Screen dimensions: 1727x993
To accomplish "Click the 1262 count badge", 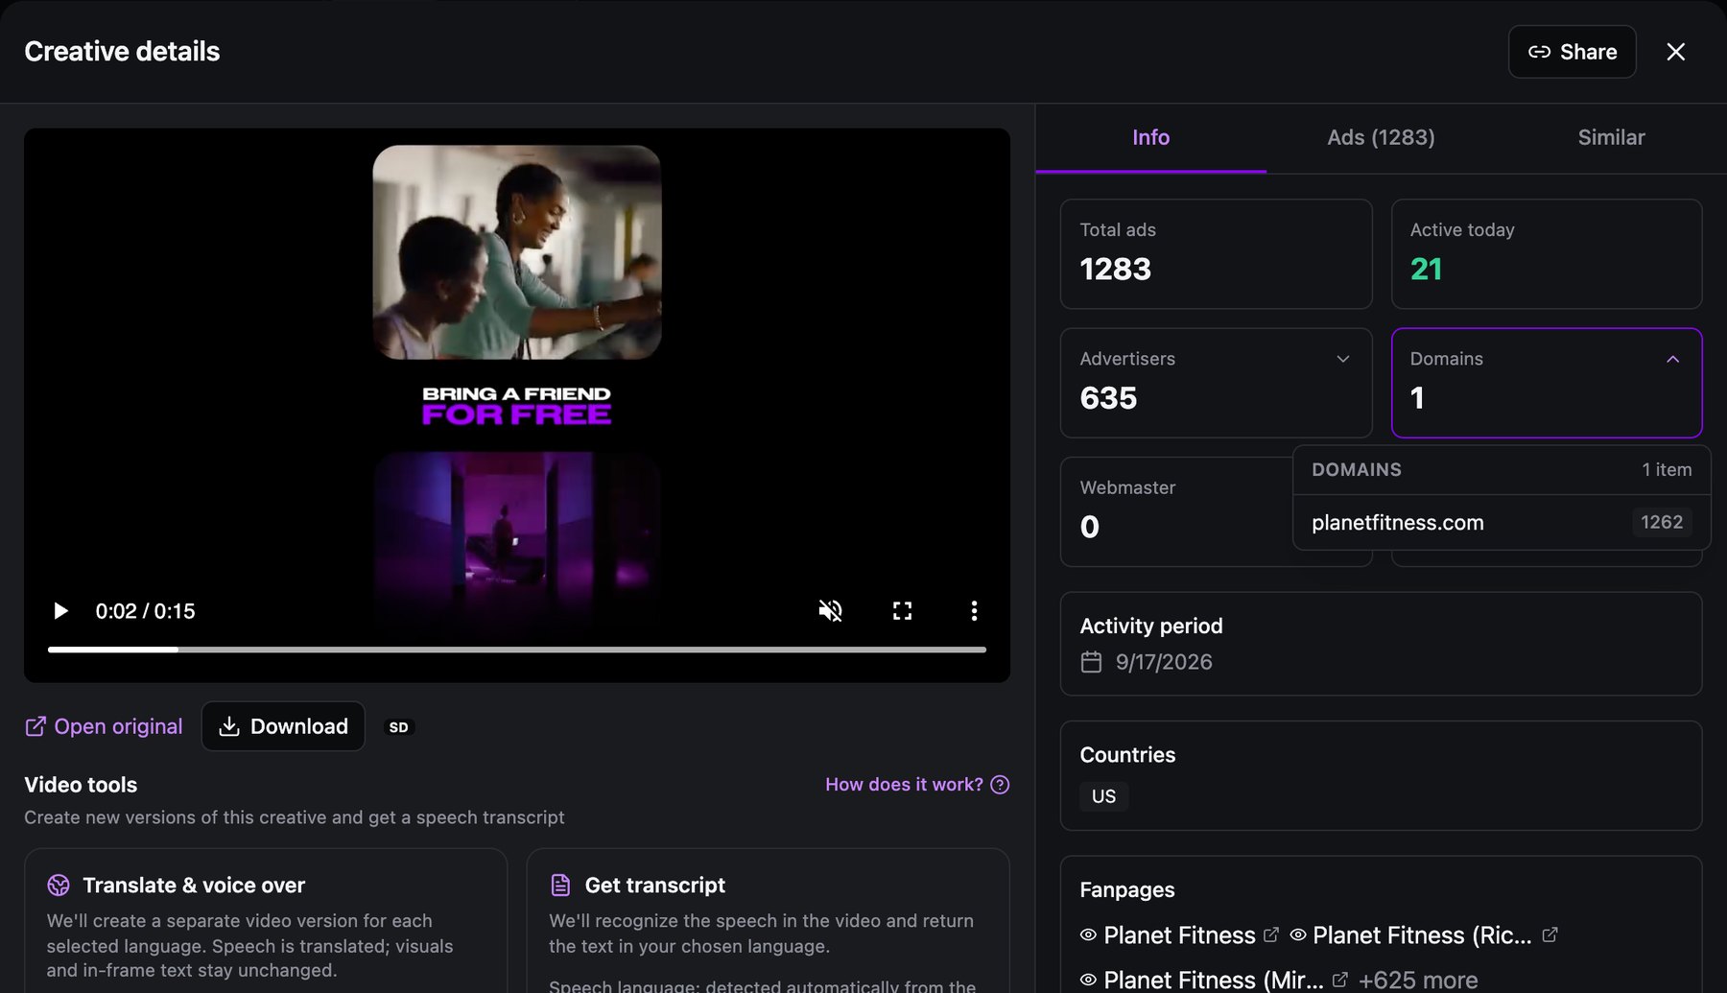I will coord(1662,522).
